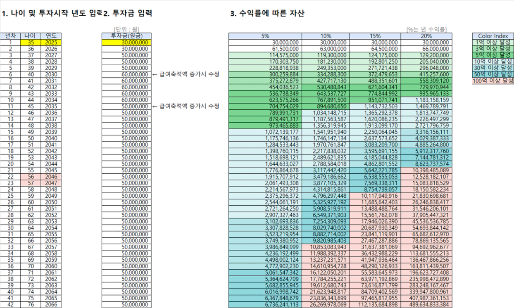Click the '3. 수익률에 따른 자산' section title

tap(267, 14)
